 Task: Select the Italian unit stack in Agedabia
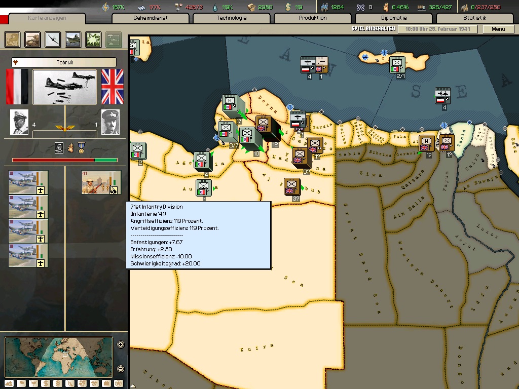point(202,161)
